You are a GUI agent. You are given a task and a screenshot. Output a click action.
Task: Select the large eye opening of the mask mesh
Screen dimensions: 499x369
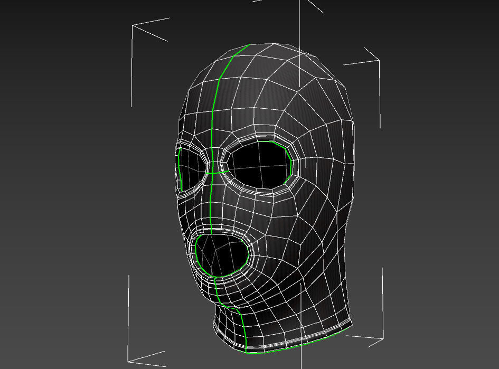click(x=259, y=165)
